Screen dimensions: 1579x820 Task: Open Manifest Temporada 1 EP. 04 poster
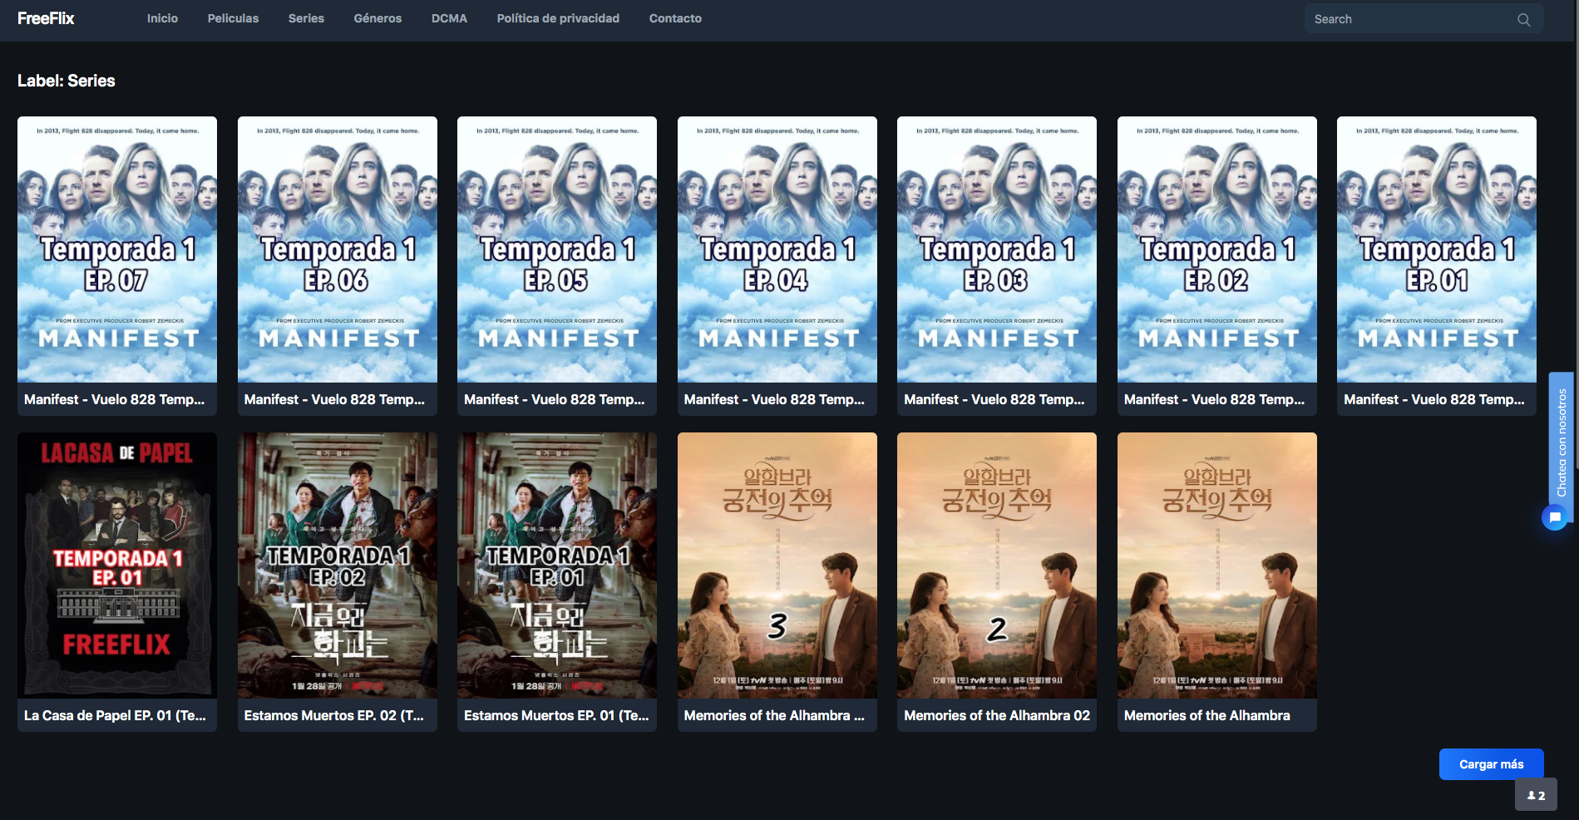click(x=777, y=249)
